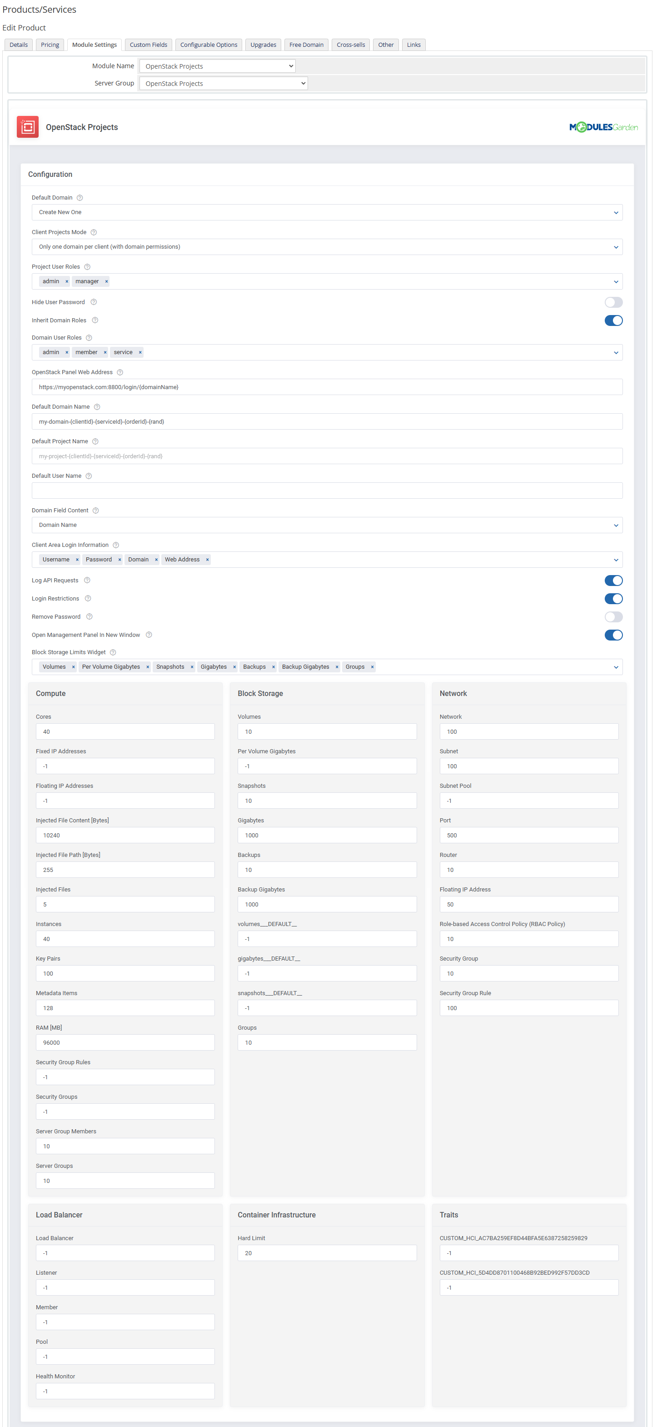
Task: Open help icon next to Default Domain Name
Action: tap(97, 406)
